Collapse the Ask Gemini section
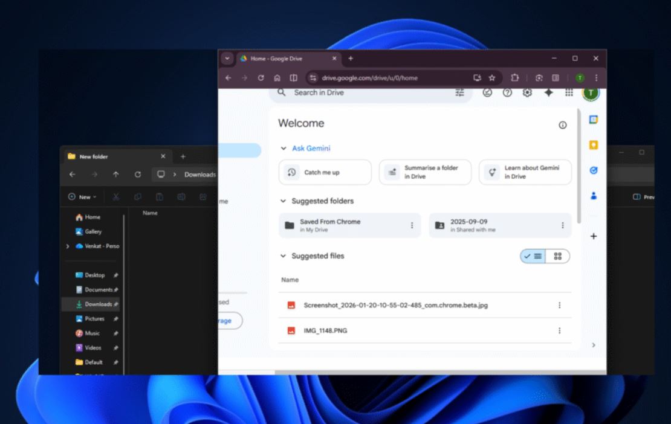Image resolution: width=671 pixels, height=424 pixels. 282,148
